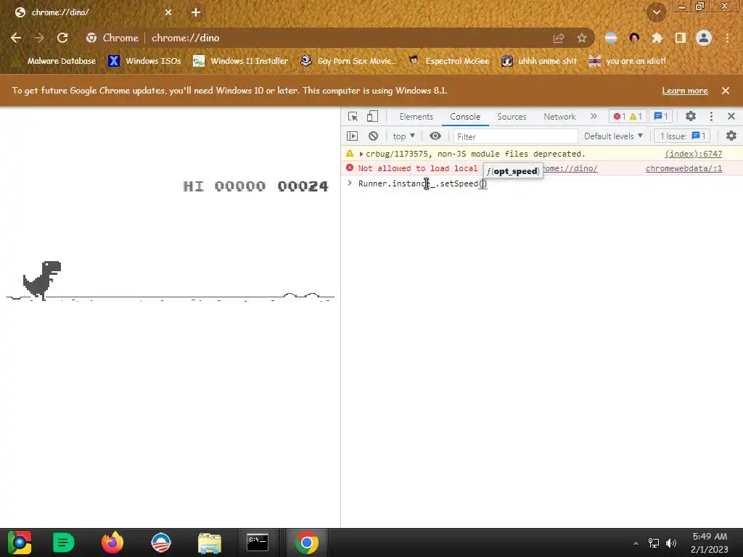The image size is (743, 557).
Task: Open the share page icon in the address bar
Action: point(559,38)
